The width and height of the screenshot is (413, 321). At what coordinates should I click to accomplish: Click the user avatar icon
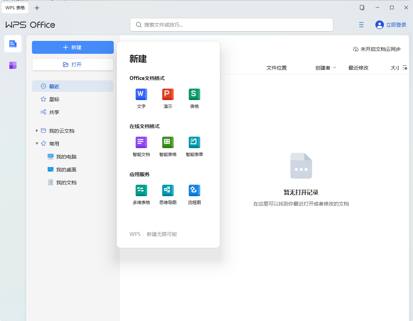pos(379,25)
